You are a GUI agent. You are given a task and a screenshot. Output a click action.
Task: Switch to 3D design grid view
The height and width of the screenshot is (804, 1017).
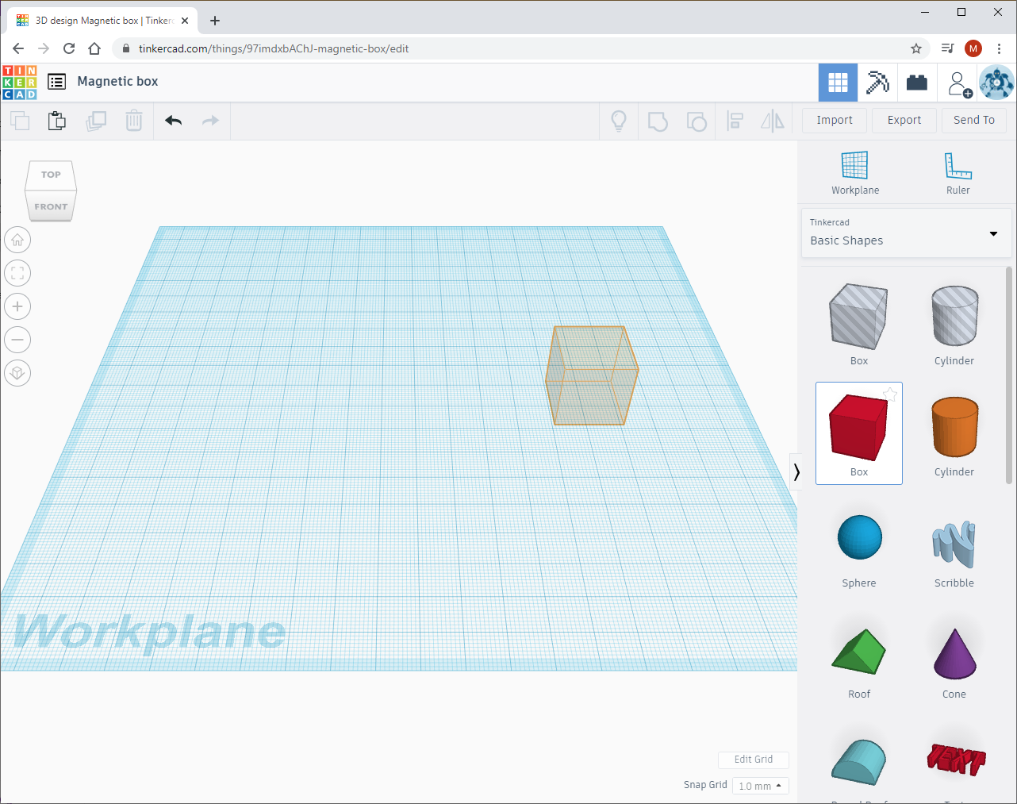pyautogui.click(x=838, y=83)
